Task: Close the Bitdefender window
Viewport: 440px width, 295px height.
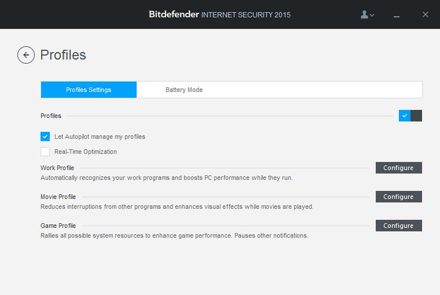Action: pos(425,14)
